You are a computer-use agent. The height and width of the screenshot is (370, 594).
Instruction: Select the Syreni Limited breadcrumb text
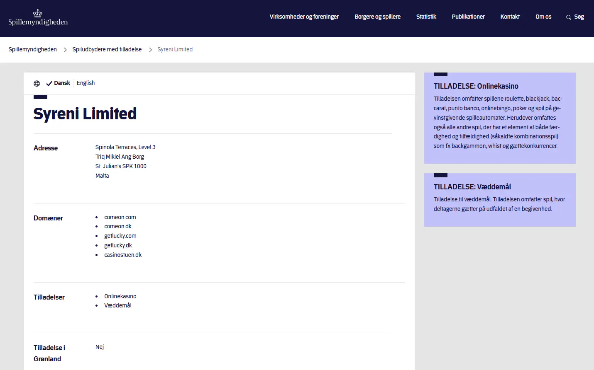pos(175,49)
